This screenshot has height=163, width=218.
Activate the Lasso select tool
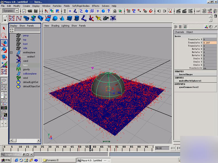4,36
